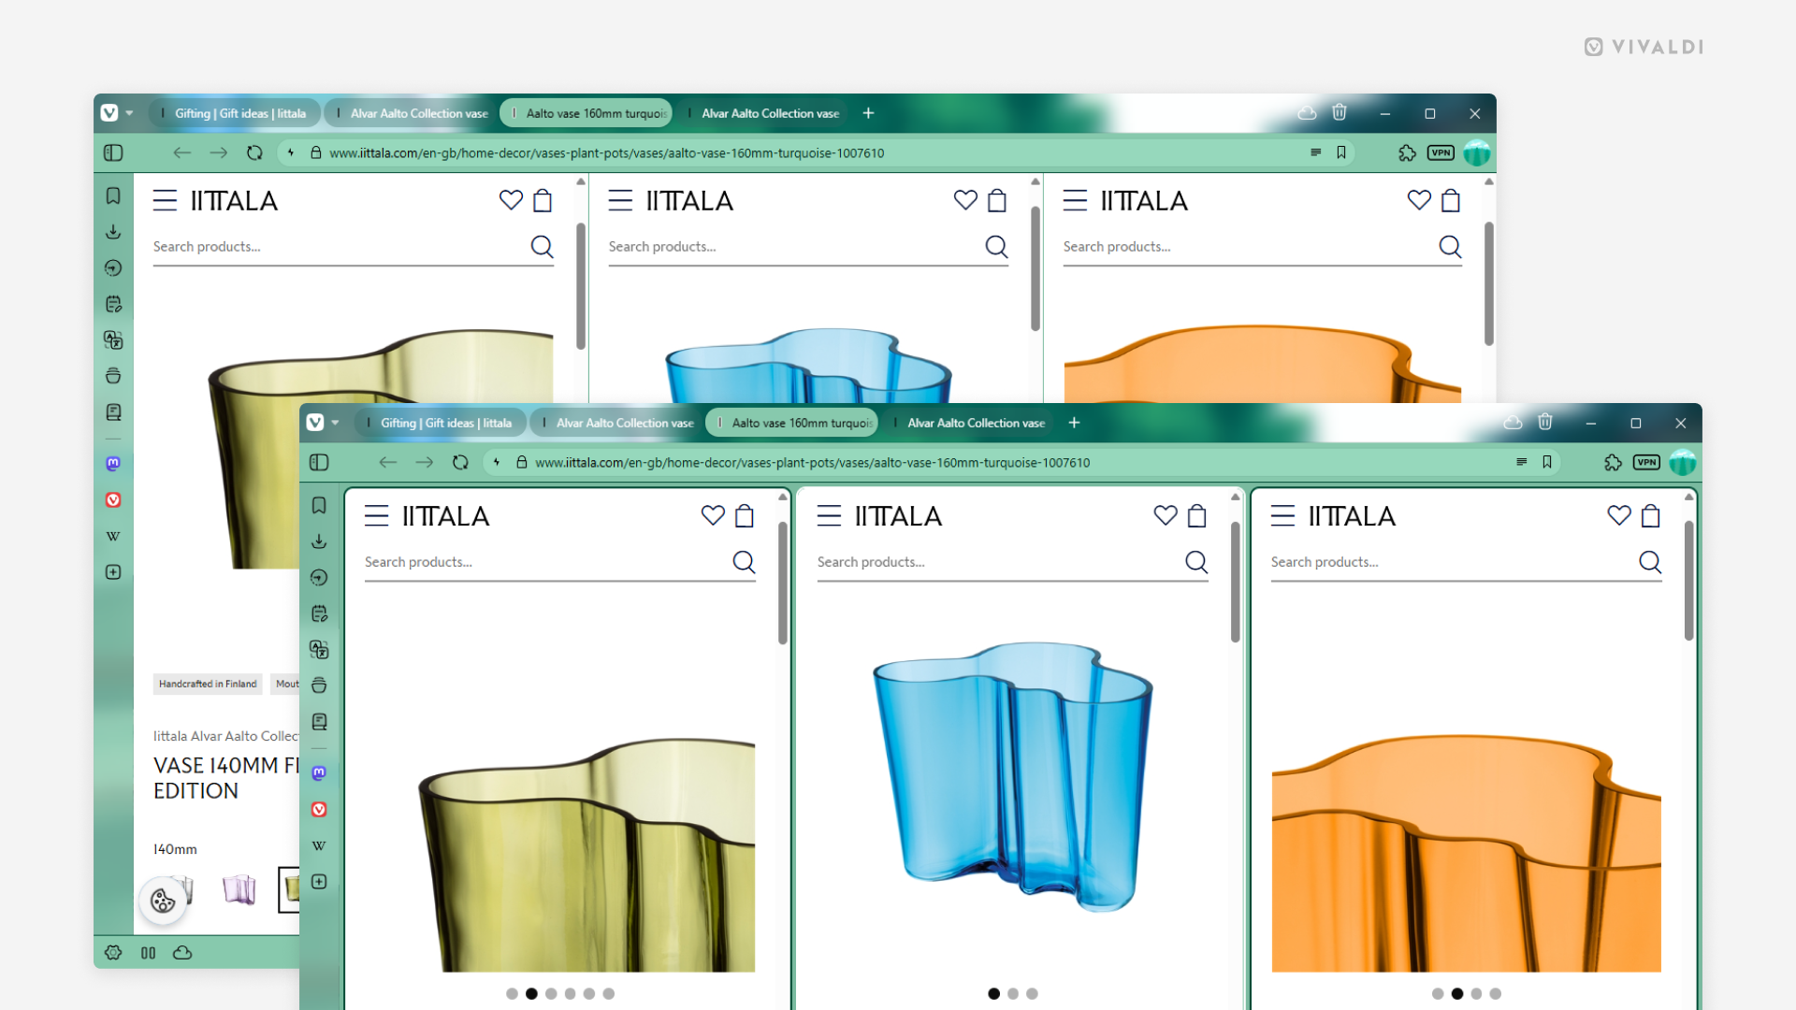The height and width of the screenshot is (1010, 1796).
Task: Open History panel in front window sidebar
Action: pos(319,578)
